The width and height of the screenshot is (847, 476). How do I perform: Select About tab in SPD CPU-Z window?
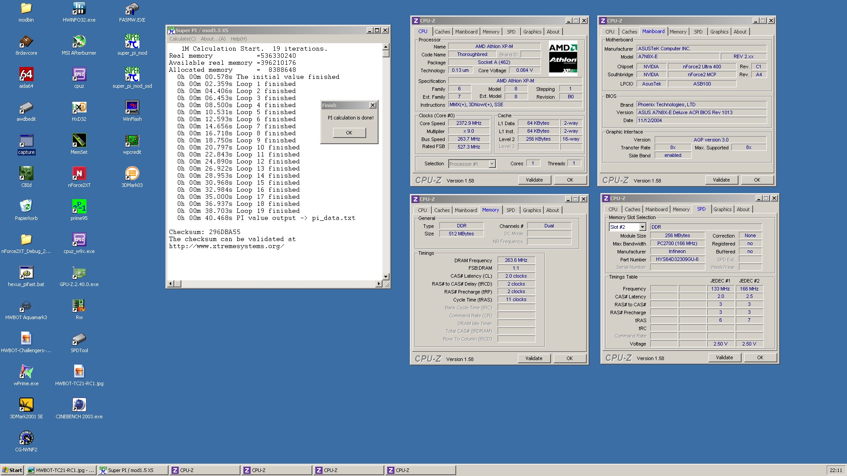(x=743, y=209)
